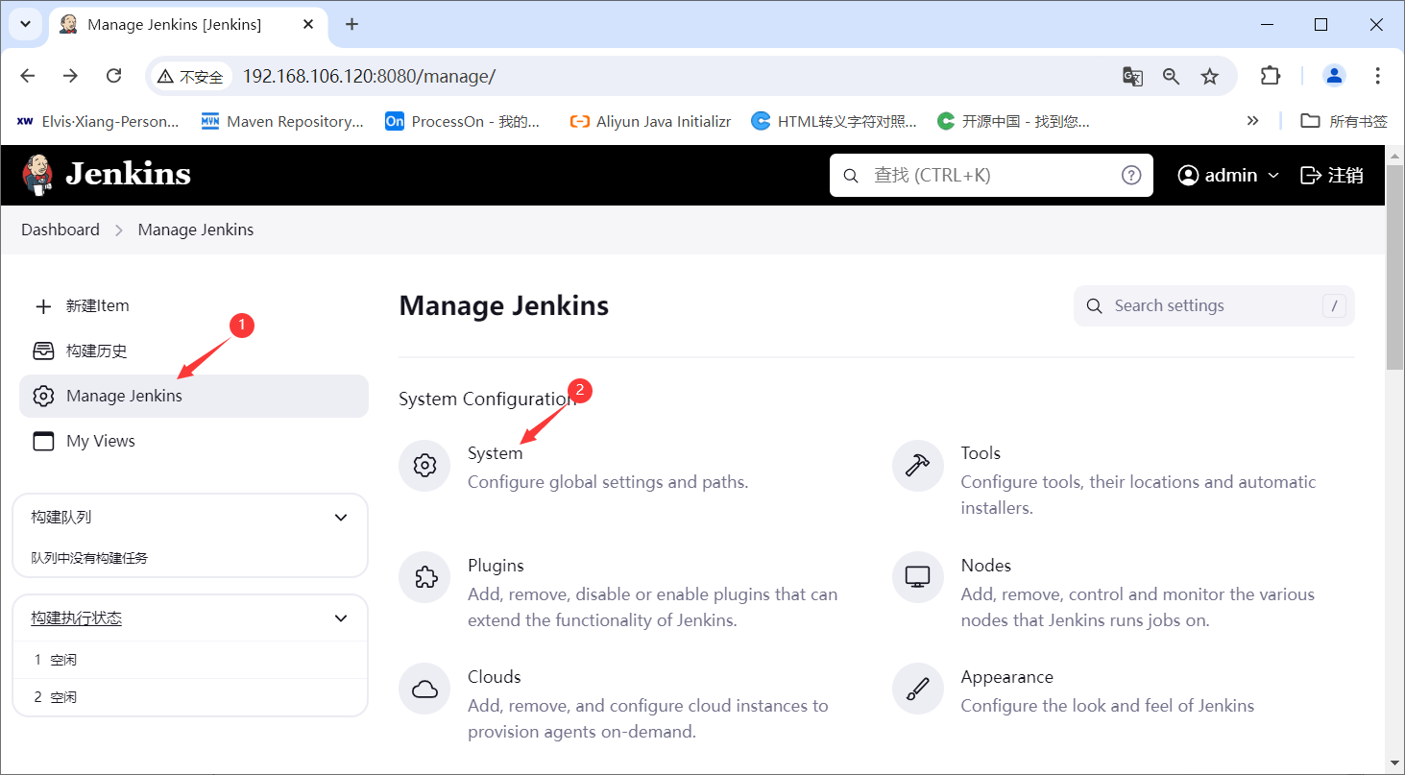The width and height of the screenshot is (1405, 775).
Task: Open the Nodes monitor icon
Action: [918, 577]
